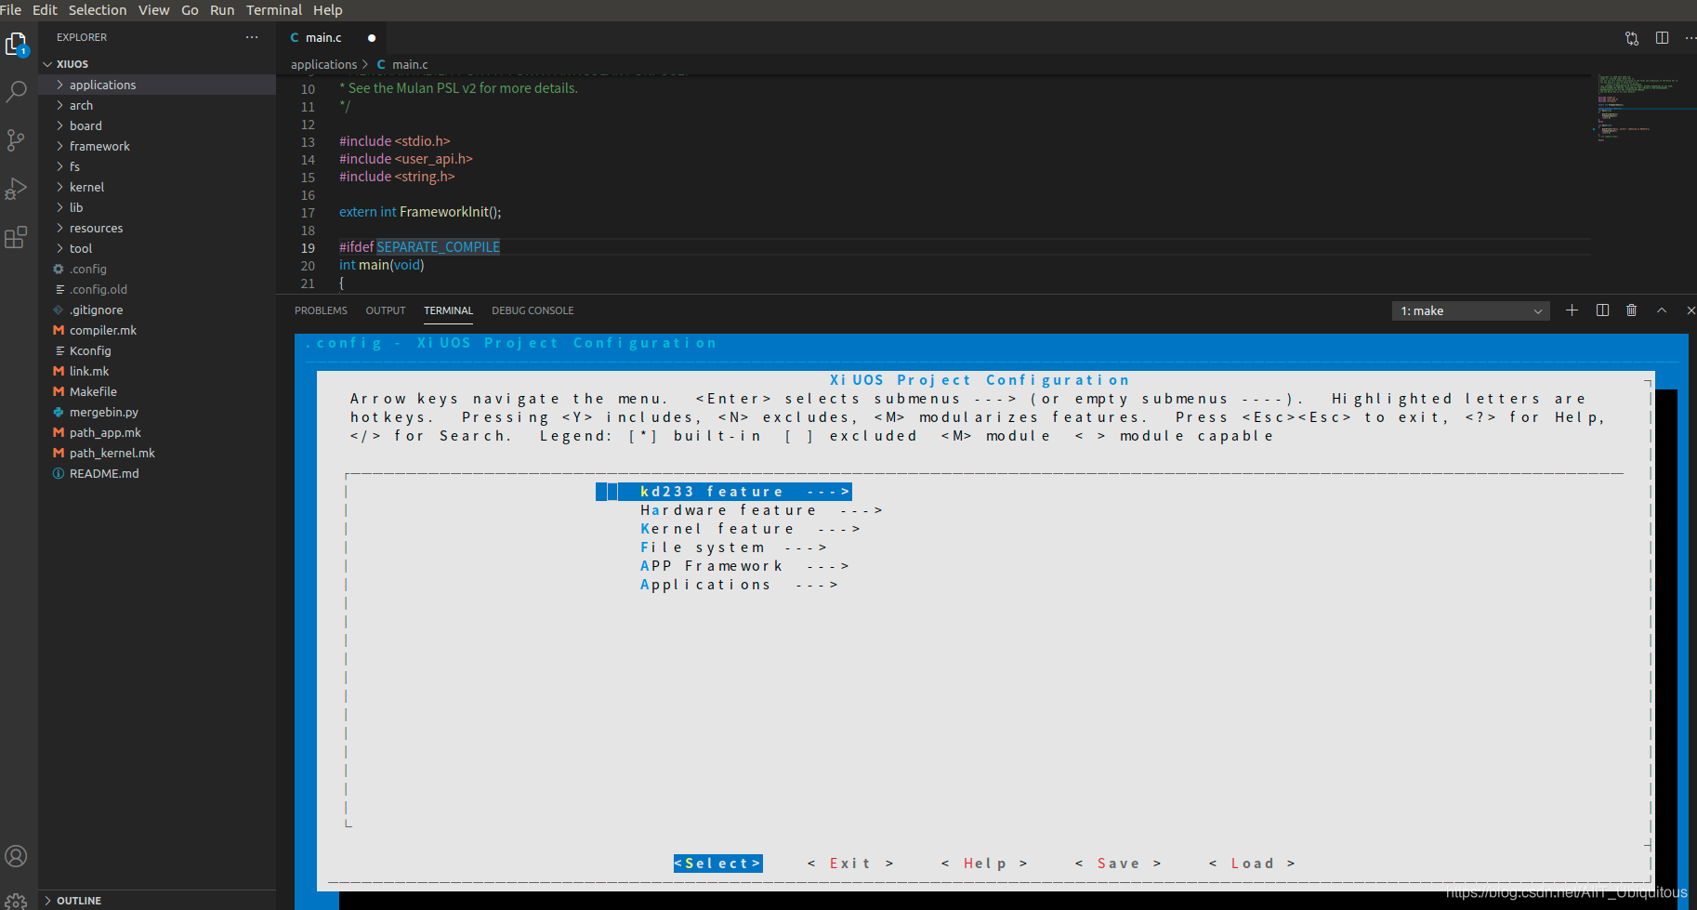Click the Accounts icon in activity bar

(x=17, y=855)
